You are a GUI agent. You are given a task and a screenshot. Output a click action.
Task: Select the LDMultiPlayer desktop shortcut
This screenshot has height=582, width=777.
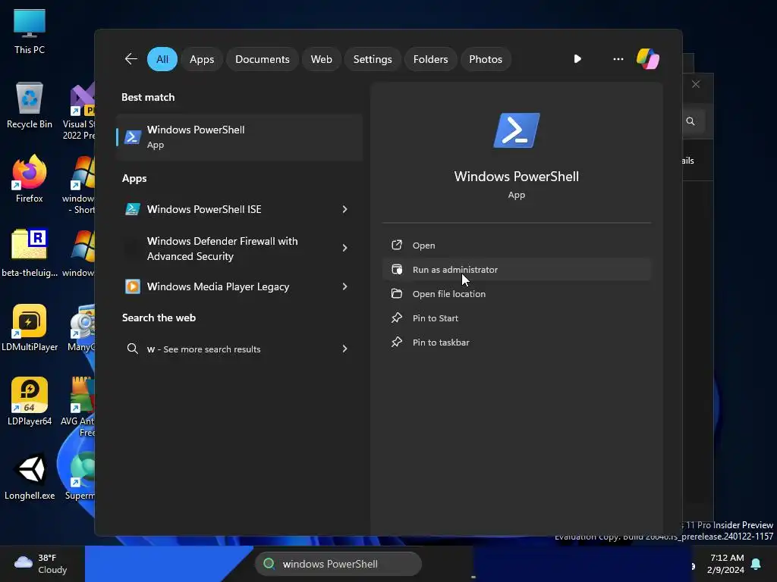pyautogui.click(x=30, y=327)
